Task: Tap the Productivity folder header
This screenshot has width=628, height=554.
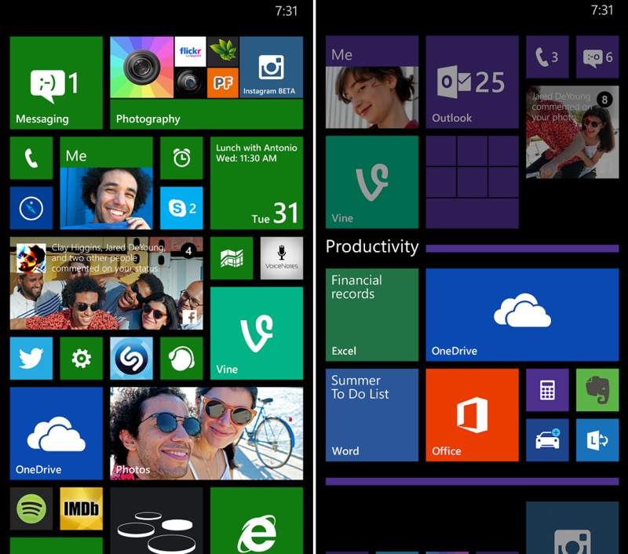Action: click(372, 247)
